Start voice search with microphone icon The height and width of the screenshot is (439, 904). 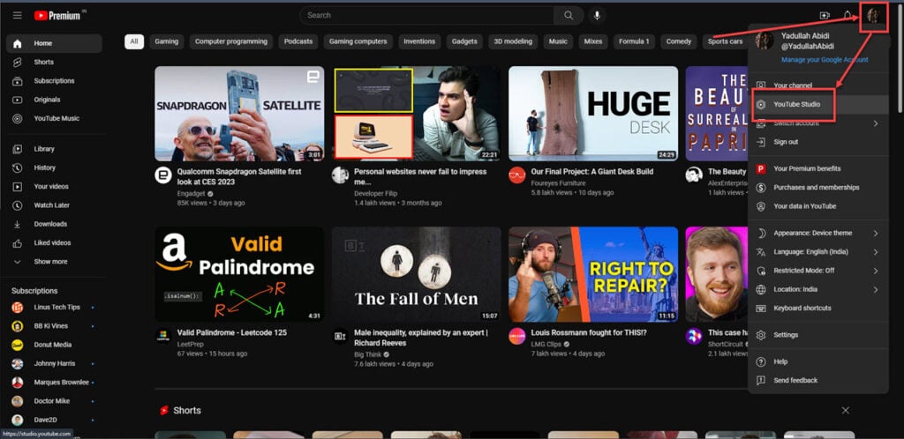[x=597, y=16]
